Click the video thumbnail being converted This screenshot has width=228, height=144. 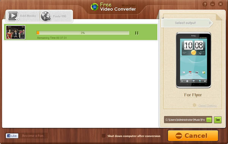pos(16,32)
